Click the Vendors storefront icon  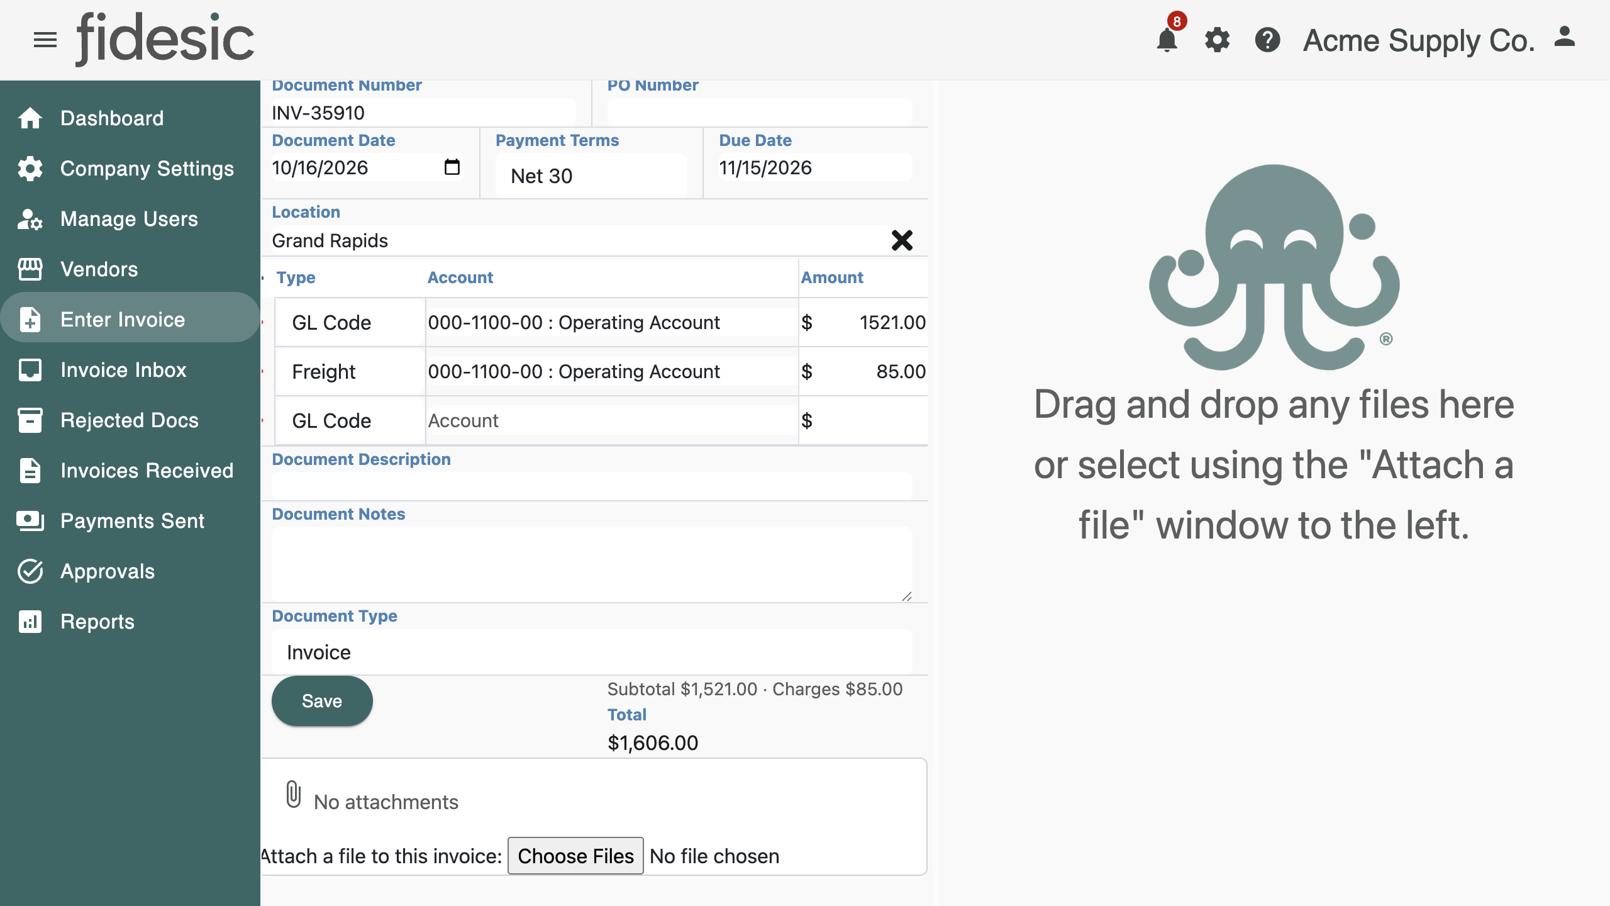30,269
